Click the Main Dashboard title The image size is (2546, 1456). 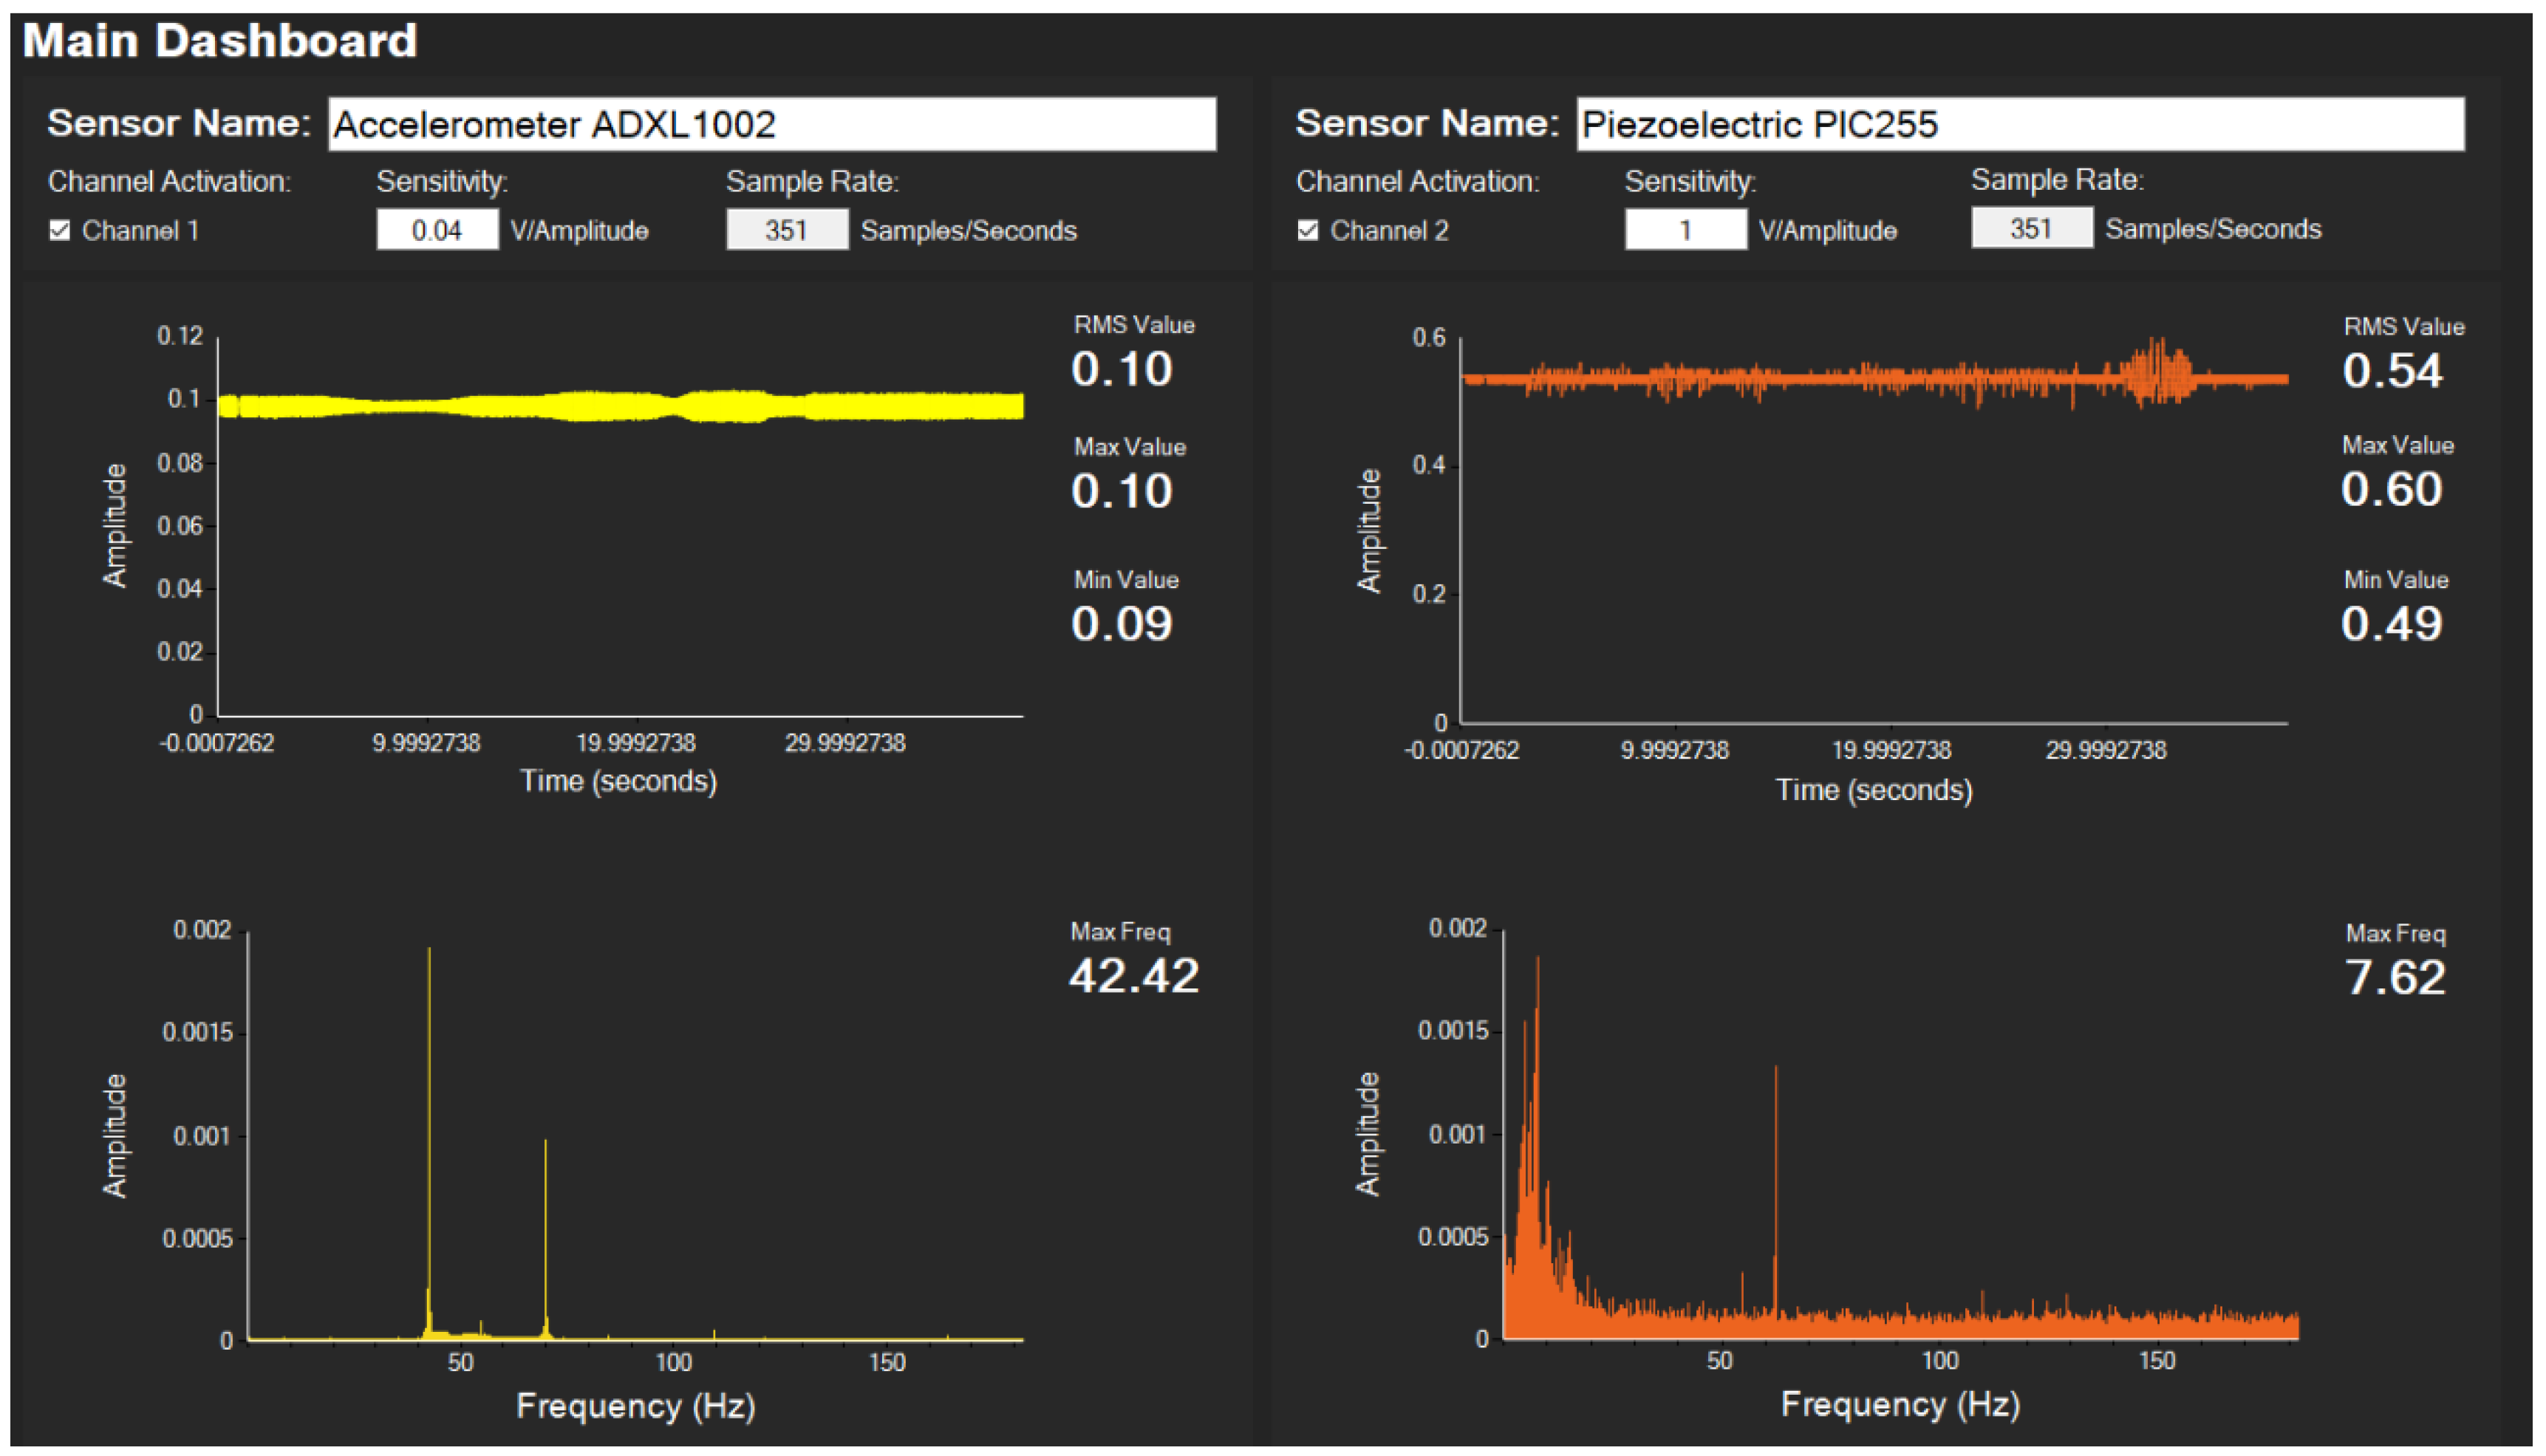click(x=220, y=41)
